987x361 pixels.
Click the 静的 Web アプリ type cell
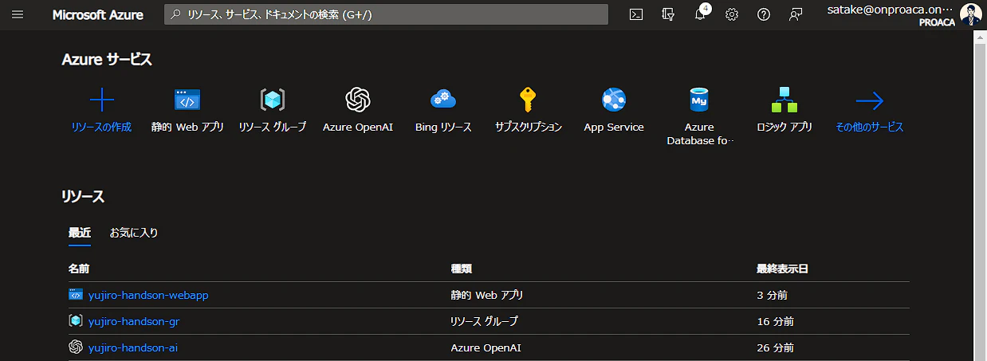[x=487, y=295]
